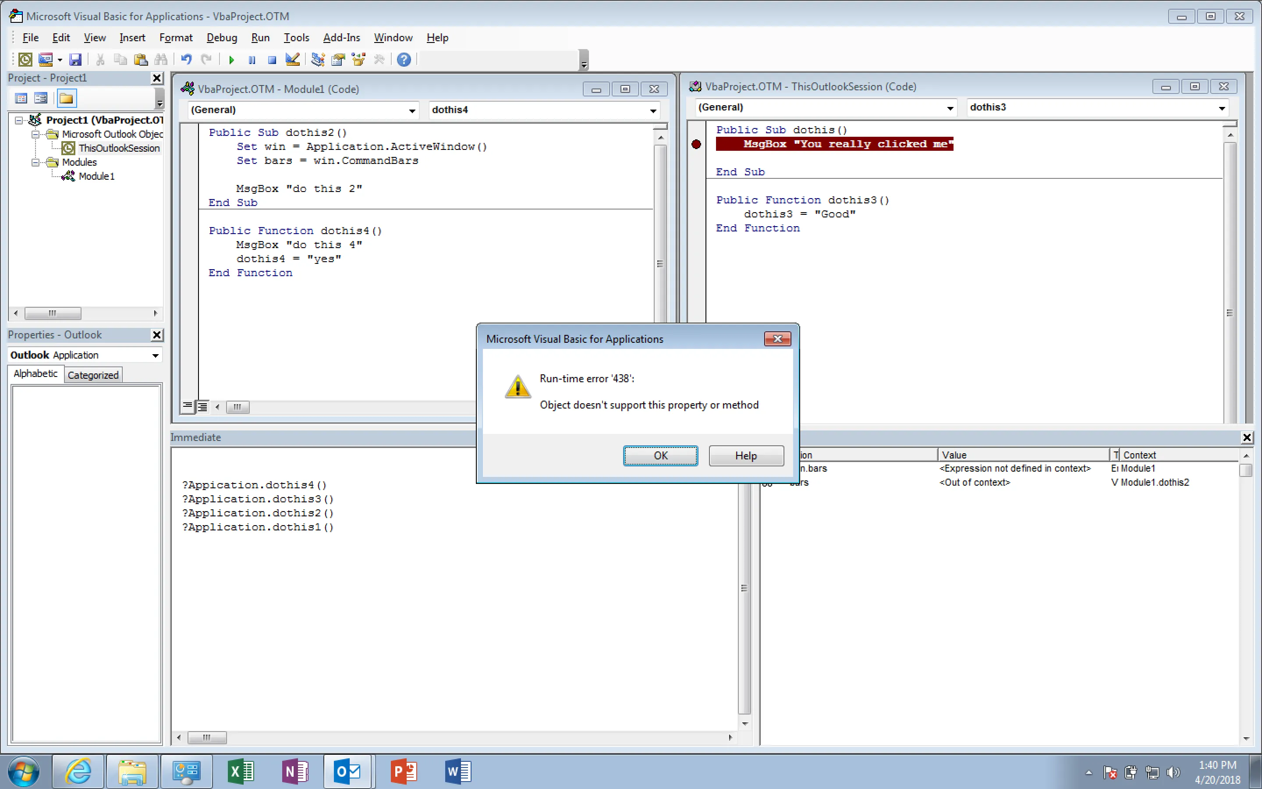Screen dimensions: 1262x789
Task: Click the Immediate window horizontal scrollbar thumb
Action: point(206,737)
